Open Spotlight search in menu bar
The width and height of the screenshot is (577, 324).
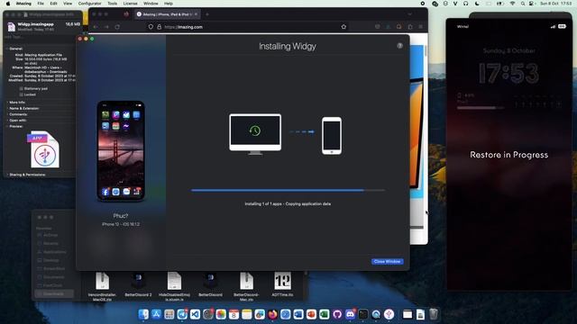tap(523, 4)
